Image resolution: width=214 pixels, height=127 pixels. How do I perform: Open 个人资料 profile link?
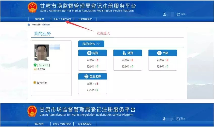41,69
